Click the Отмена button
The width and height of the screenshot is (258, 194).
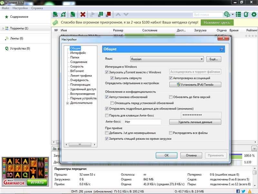[x=191, y=155]
